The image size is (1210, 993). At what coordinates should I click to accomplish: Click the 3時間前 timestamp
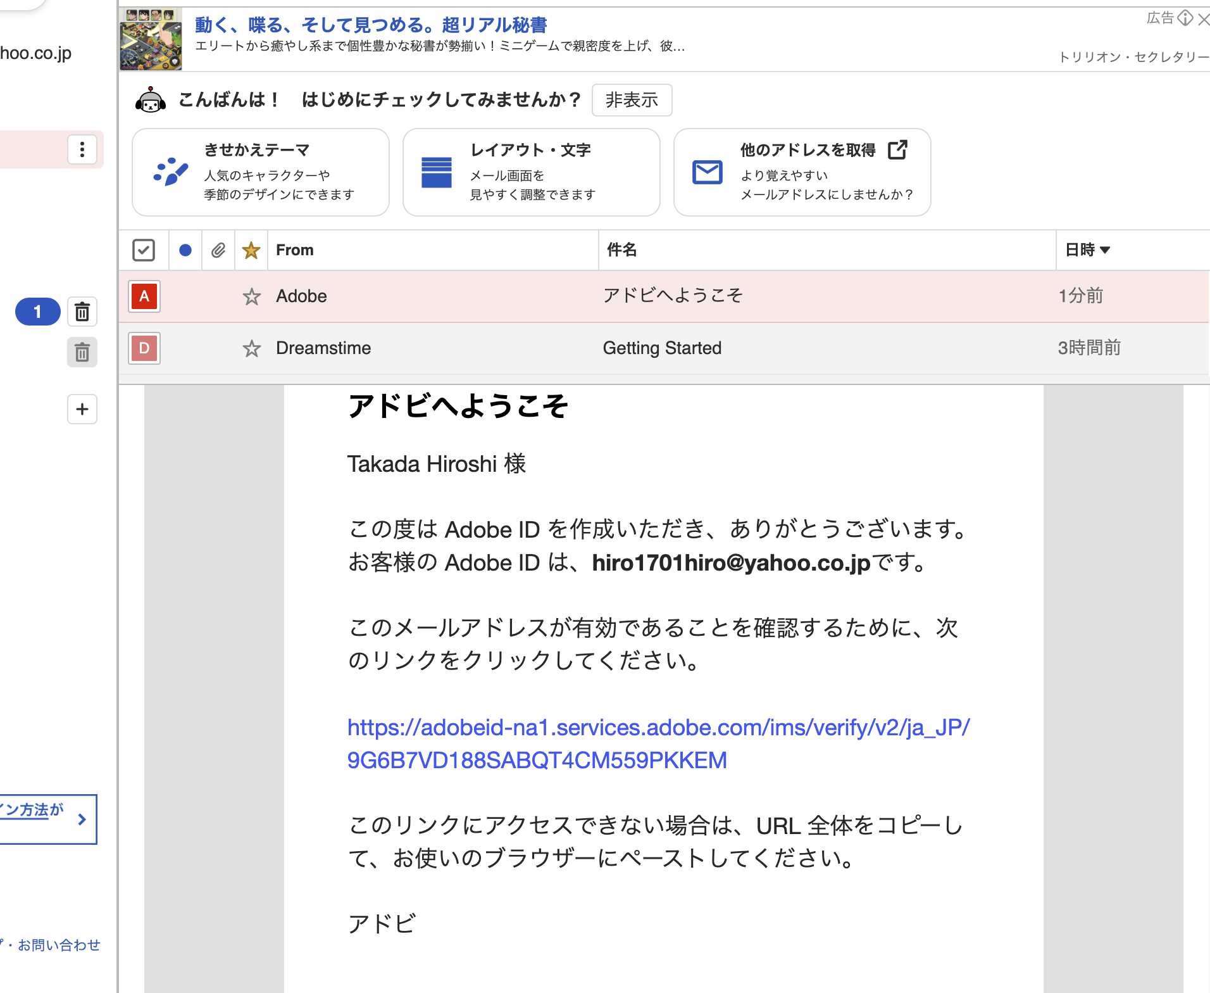[x=1090, y=348]
